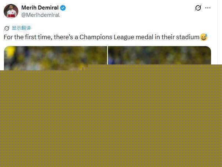
Task: Click "For the first time" in tweet text
Action: click(27, 37)
